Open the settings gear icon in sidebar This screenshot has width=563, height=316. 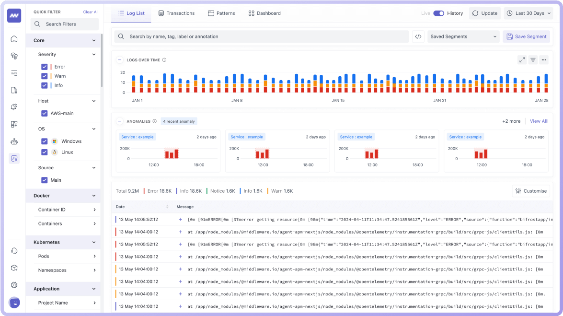click(x=14, y=285)
